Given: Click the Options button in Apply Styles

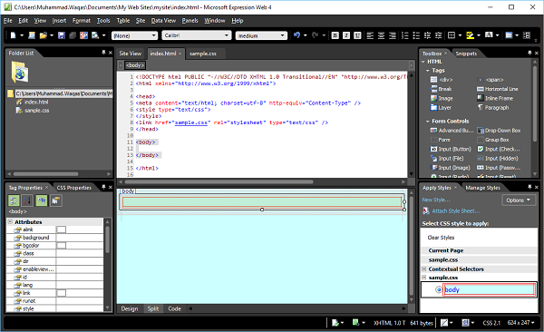Looking at the screenshot, I should pos(519,200).
